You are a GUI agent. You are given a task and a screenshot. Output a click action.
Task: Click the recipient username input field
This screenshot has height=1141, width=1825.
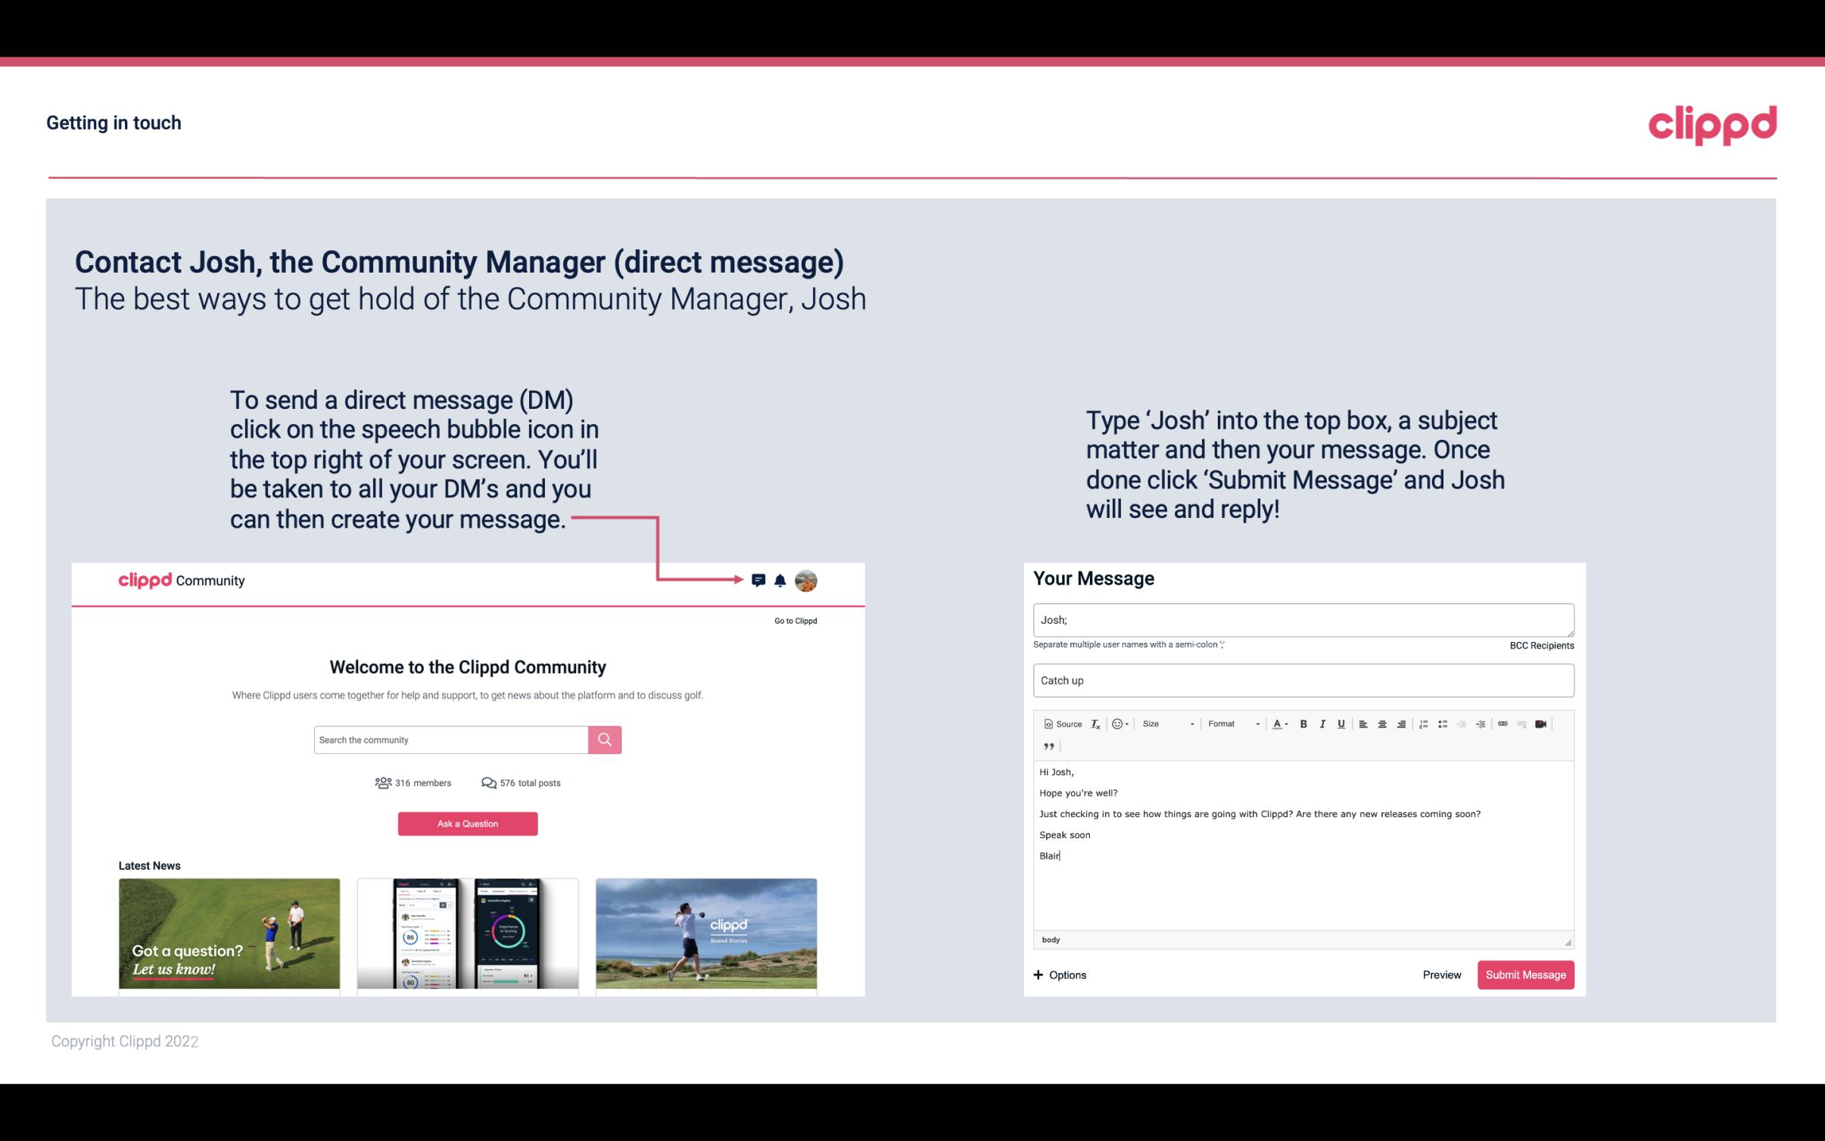pos(1302,618)
